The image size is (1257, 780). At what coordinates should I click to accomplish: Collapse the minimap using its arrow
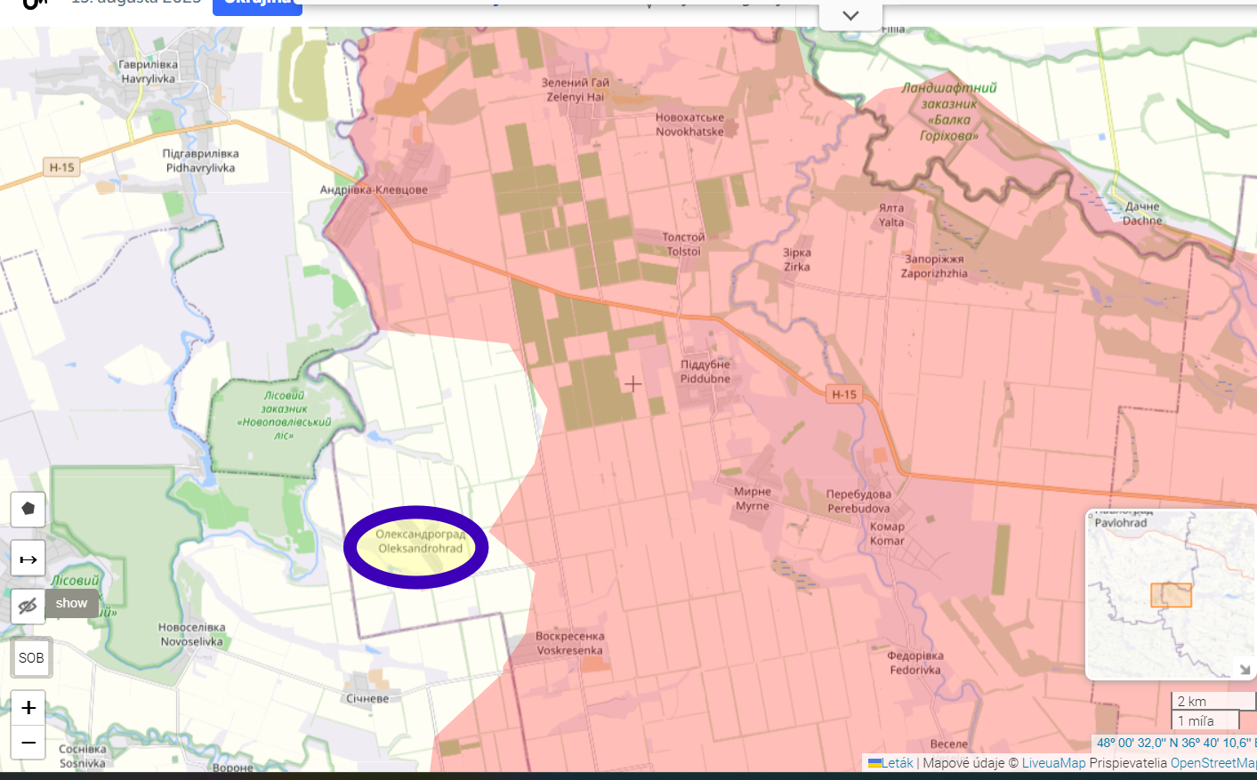[x=1244, y=669]
